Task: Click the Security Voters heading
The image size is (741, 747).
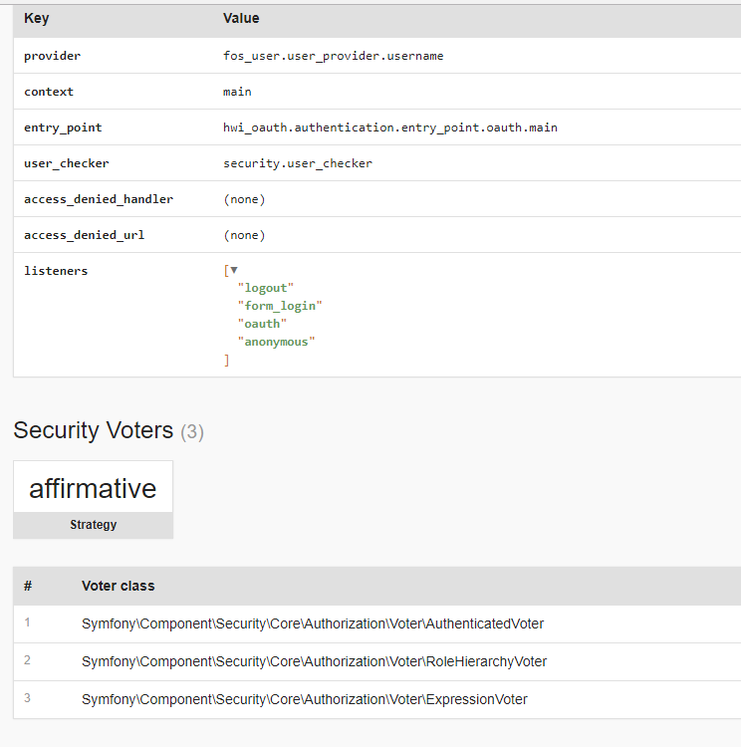Action: coord(109,430)
